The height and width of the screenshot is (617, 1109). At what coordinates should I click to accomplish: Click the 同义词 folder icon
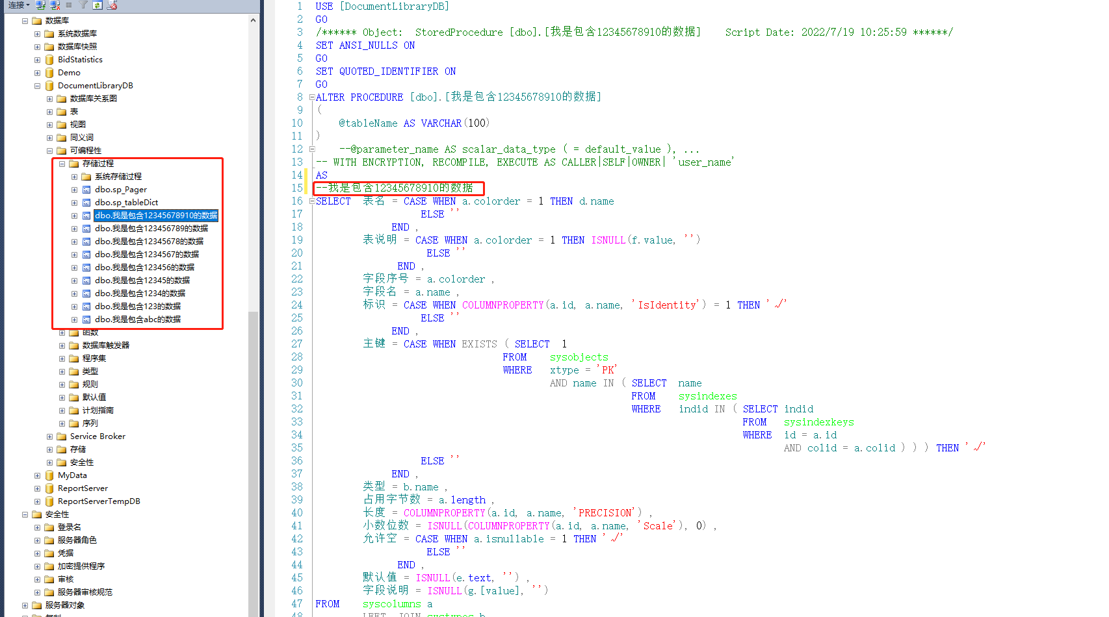click(x=62, y=138)
